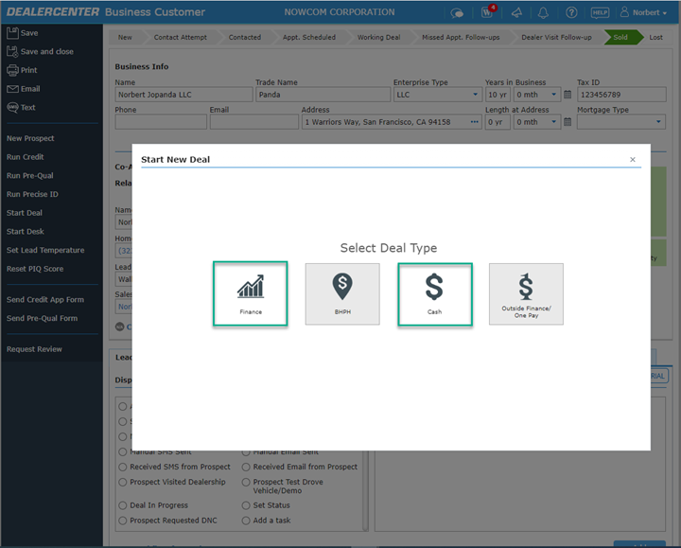
Task: Click the business Name input field
Action: click(x=183, y=95)
